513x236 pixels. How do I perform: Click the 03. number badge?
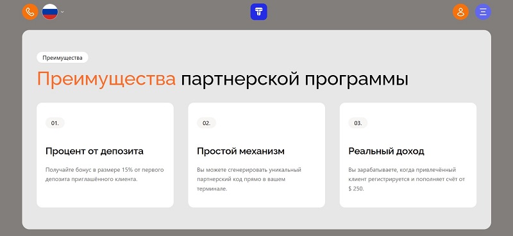coord(358,123)
